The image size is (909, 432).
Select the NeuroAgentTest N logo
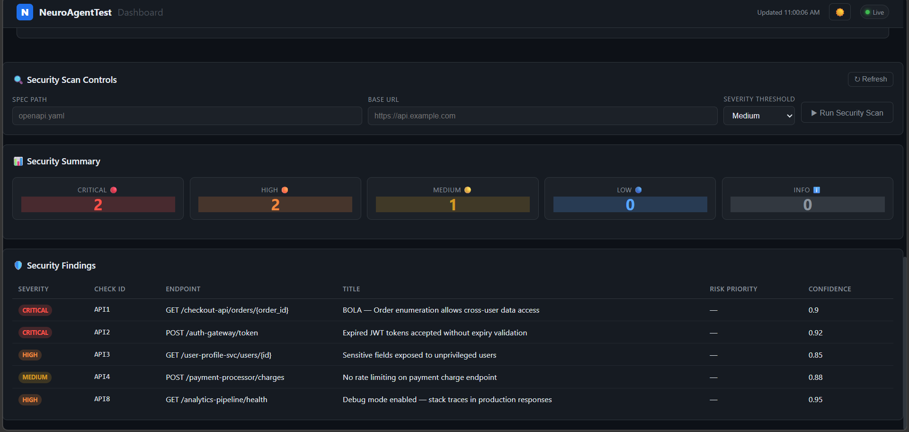(x=25, y=12)
